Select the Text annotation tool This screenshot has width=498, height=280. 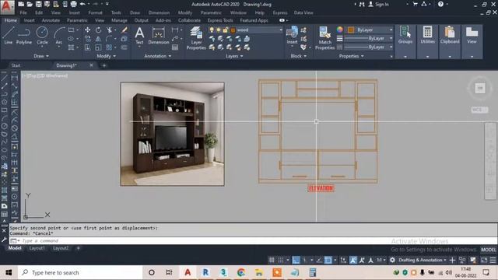(x=139, y=35)
